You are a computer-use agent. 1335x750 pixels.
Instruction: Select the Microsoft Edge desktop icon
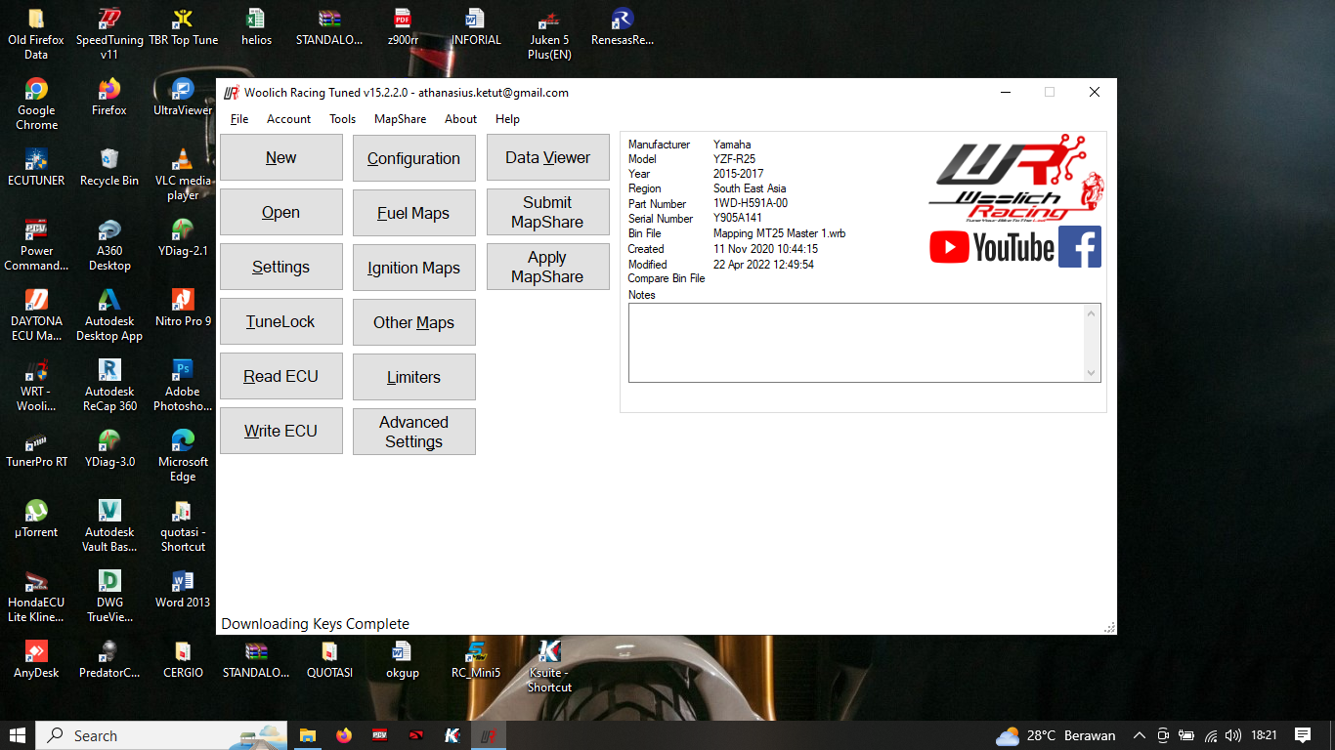[x=183, y=455]
